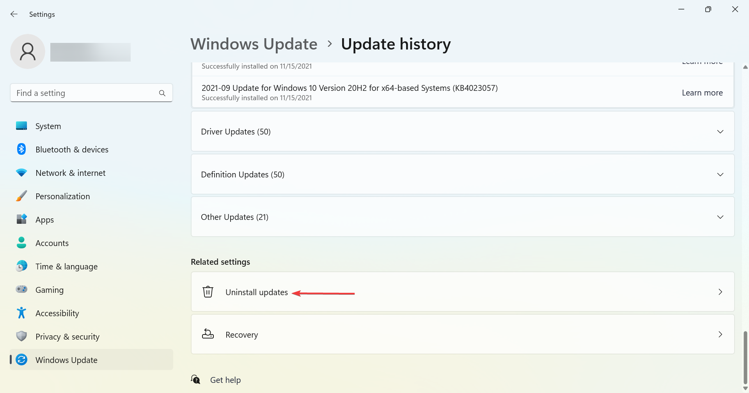
Task: Select Time & language in sidebar
Action: coord(66,267)
